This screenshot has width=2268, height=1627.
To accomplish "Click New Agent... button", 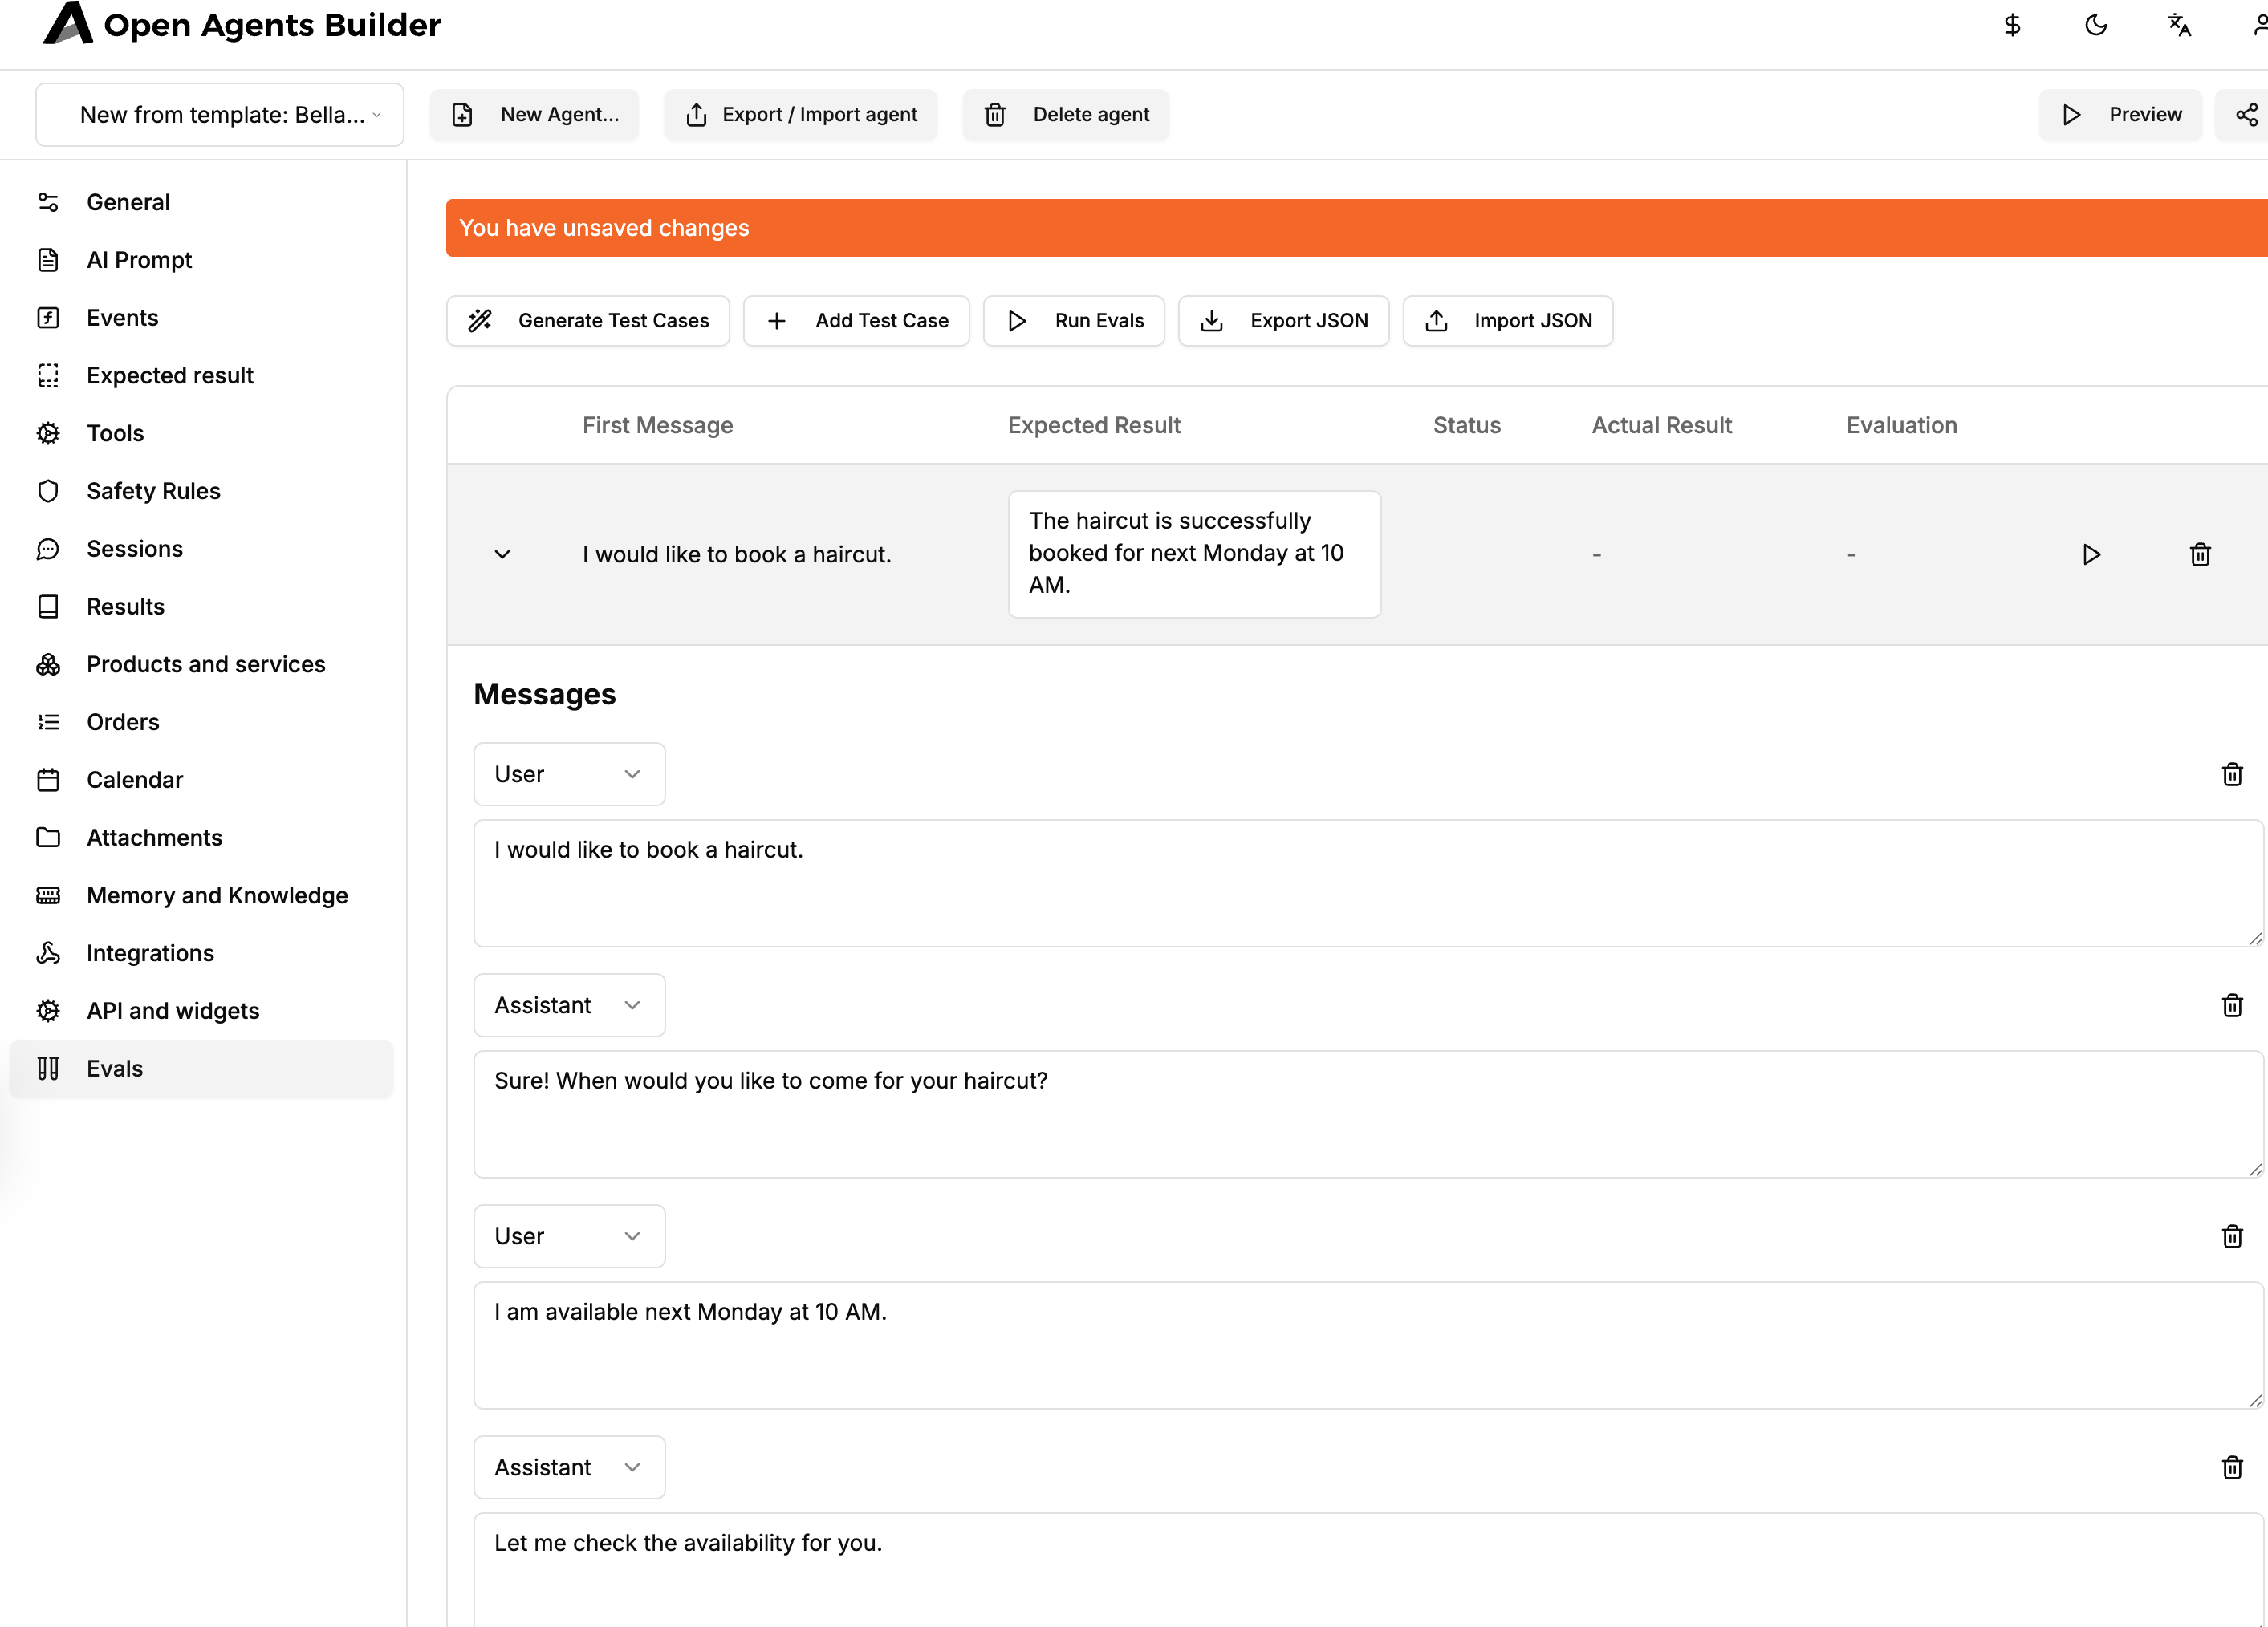I will pyautogui.click(x=534, y=115).
